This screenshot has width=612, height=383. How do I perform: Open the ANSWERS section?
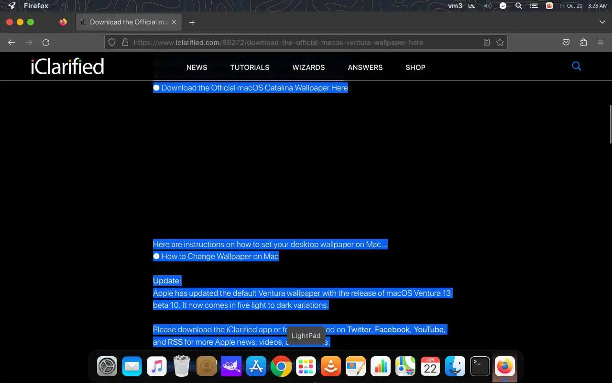[365, 68]
